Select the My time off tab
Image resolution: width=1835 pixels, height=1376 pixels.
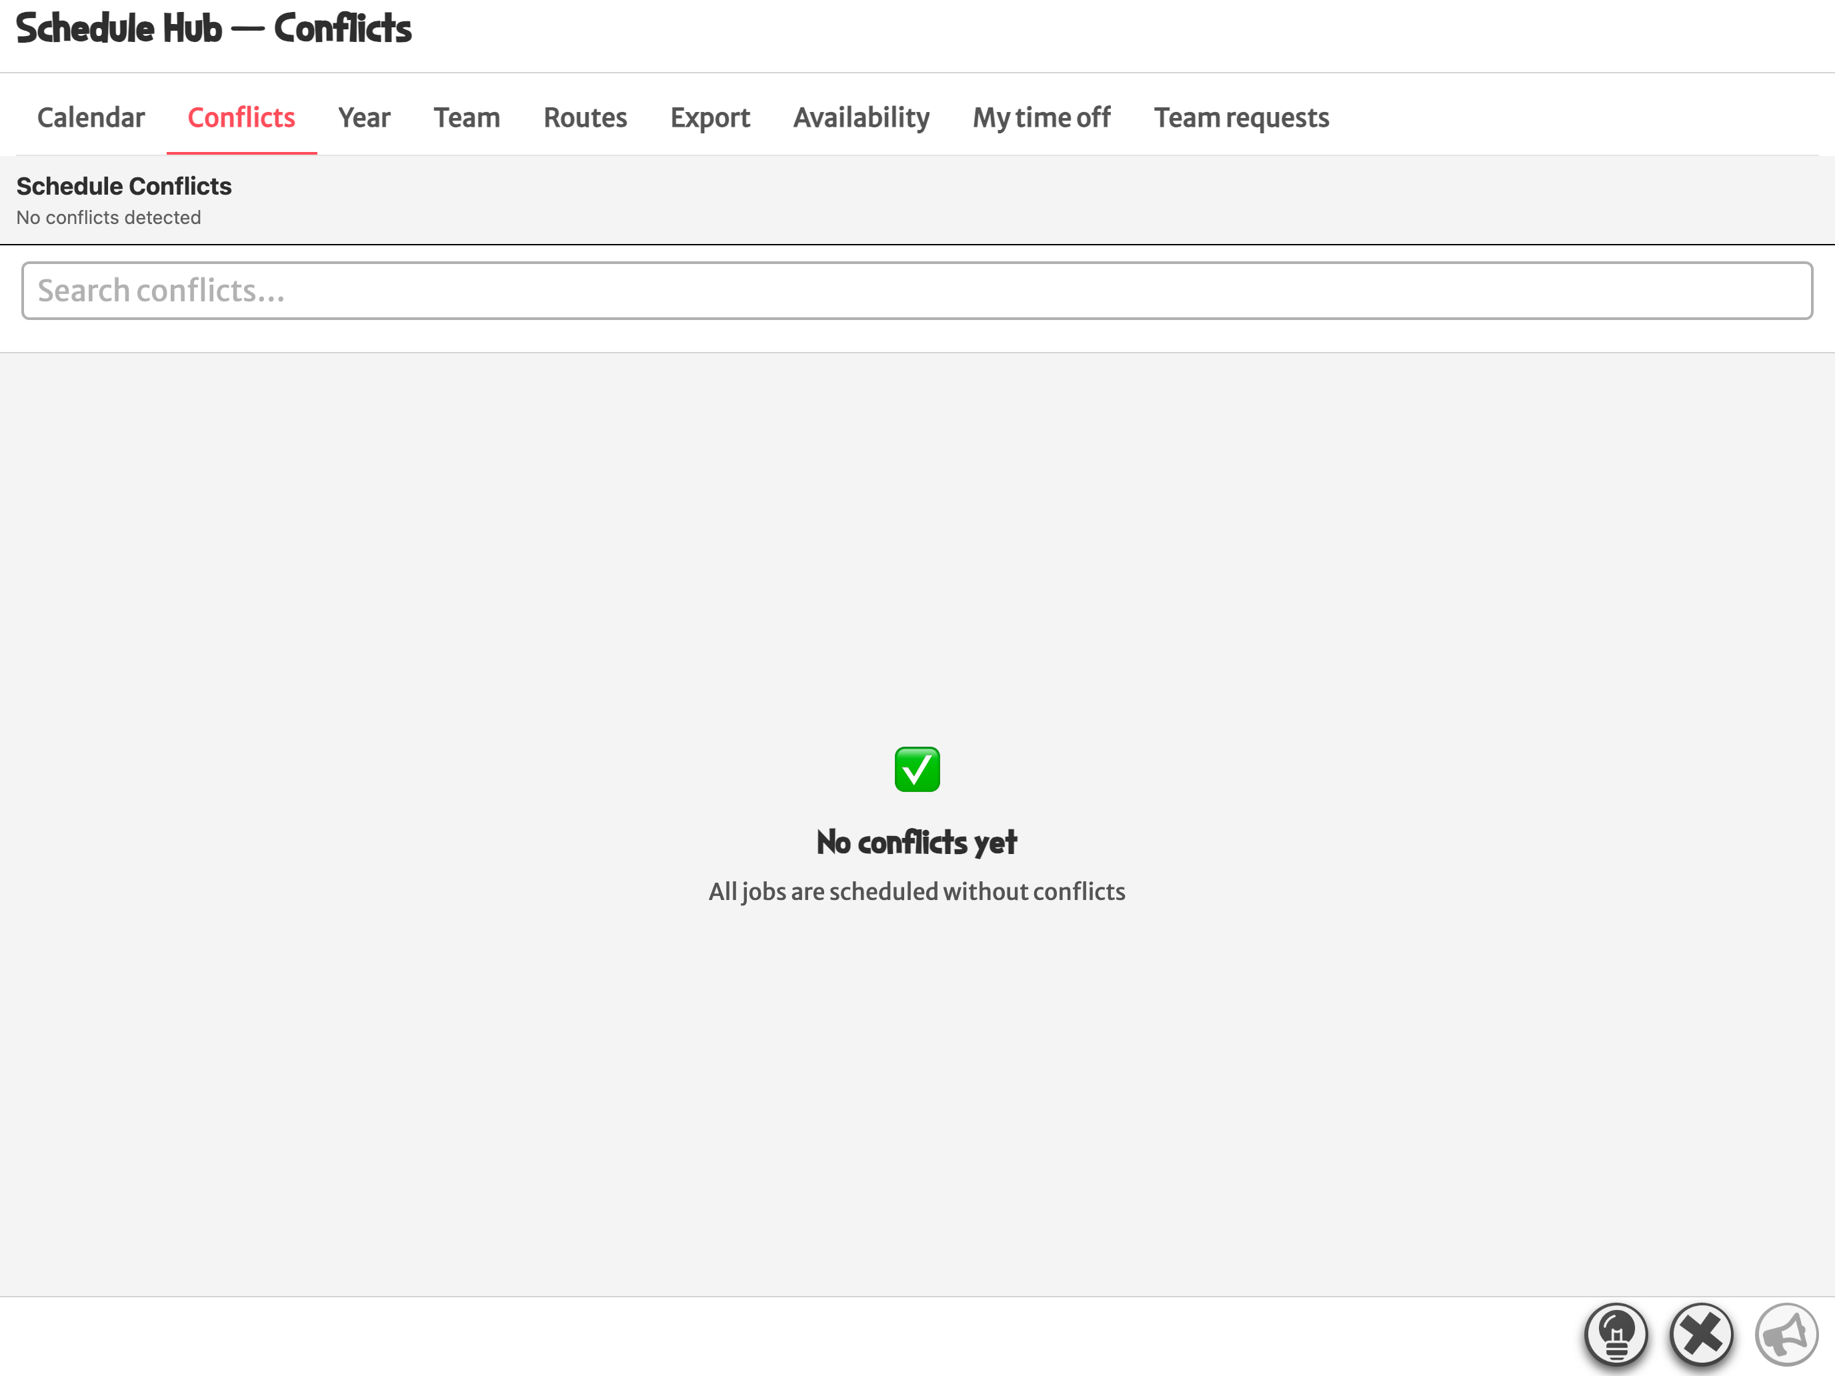1042,118
